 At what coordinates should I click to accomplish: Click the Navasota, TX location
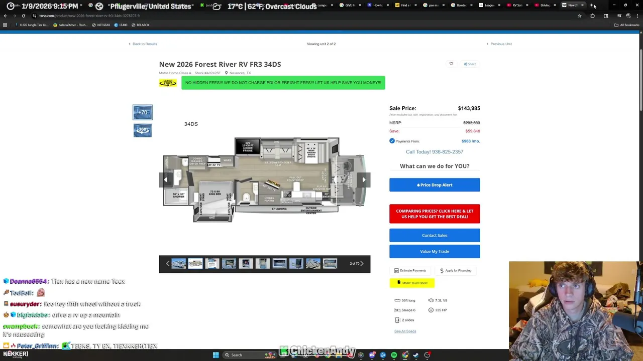coord(238,73)
